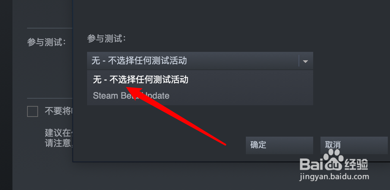Screen dimensions: 390x190
Task: Choose Steam Beta Update option
Action: click(200, 96)
